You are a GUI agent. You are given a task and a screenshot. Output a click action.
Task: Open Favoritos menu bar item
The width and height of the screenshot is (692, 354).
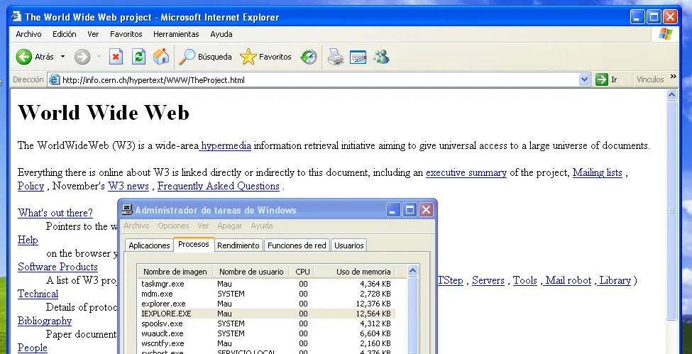pos(126,34)
